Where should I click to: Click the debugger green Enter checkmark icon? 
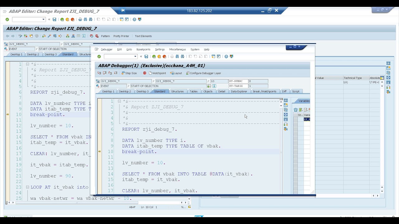point(99,57)
